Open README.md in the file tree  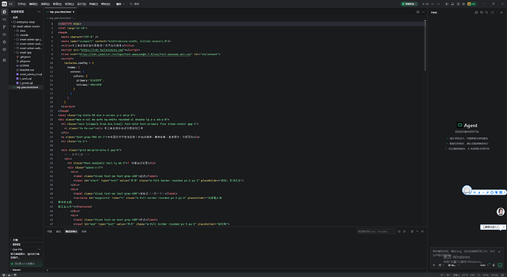coord(27,70)
